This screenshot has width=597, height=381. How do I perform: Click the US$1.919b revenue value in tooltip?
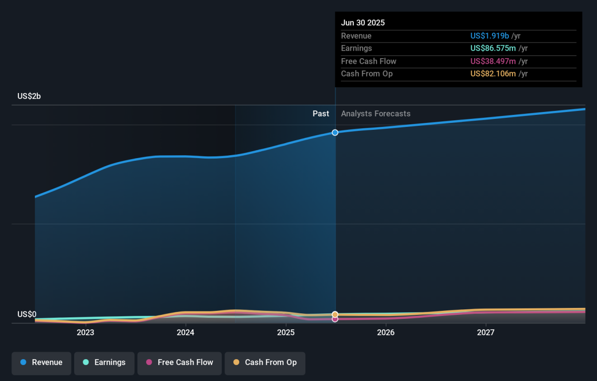(x=490, y=36)
